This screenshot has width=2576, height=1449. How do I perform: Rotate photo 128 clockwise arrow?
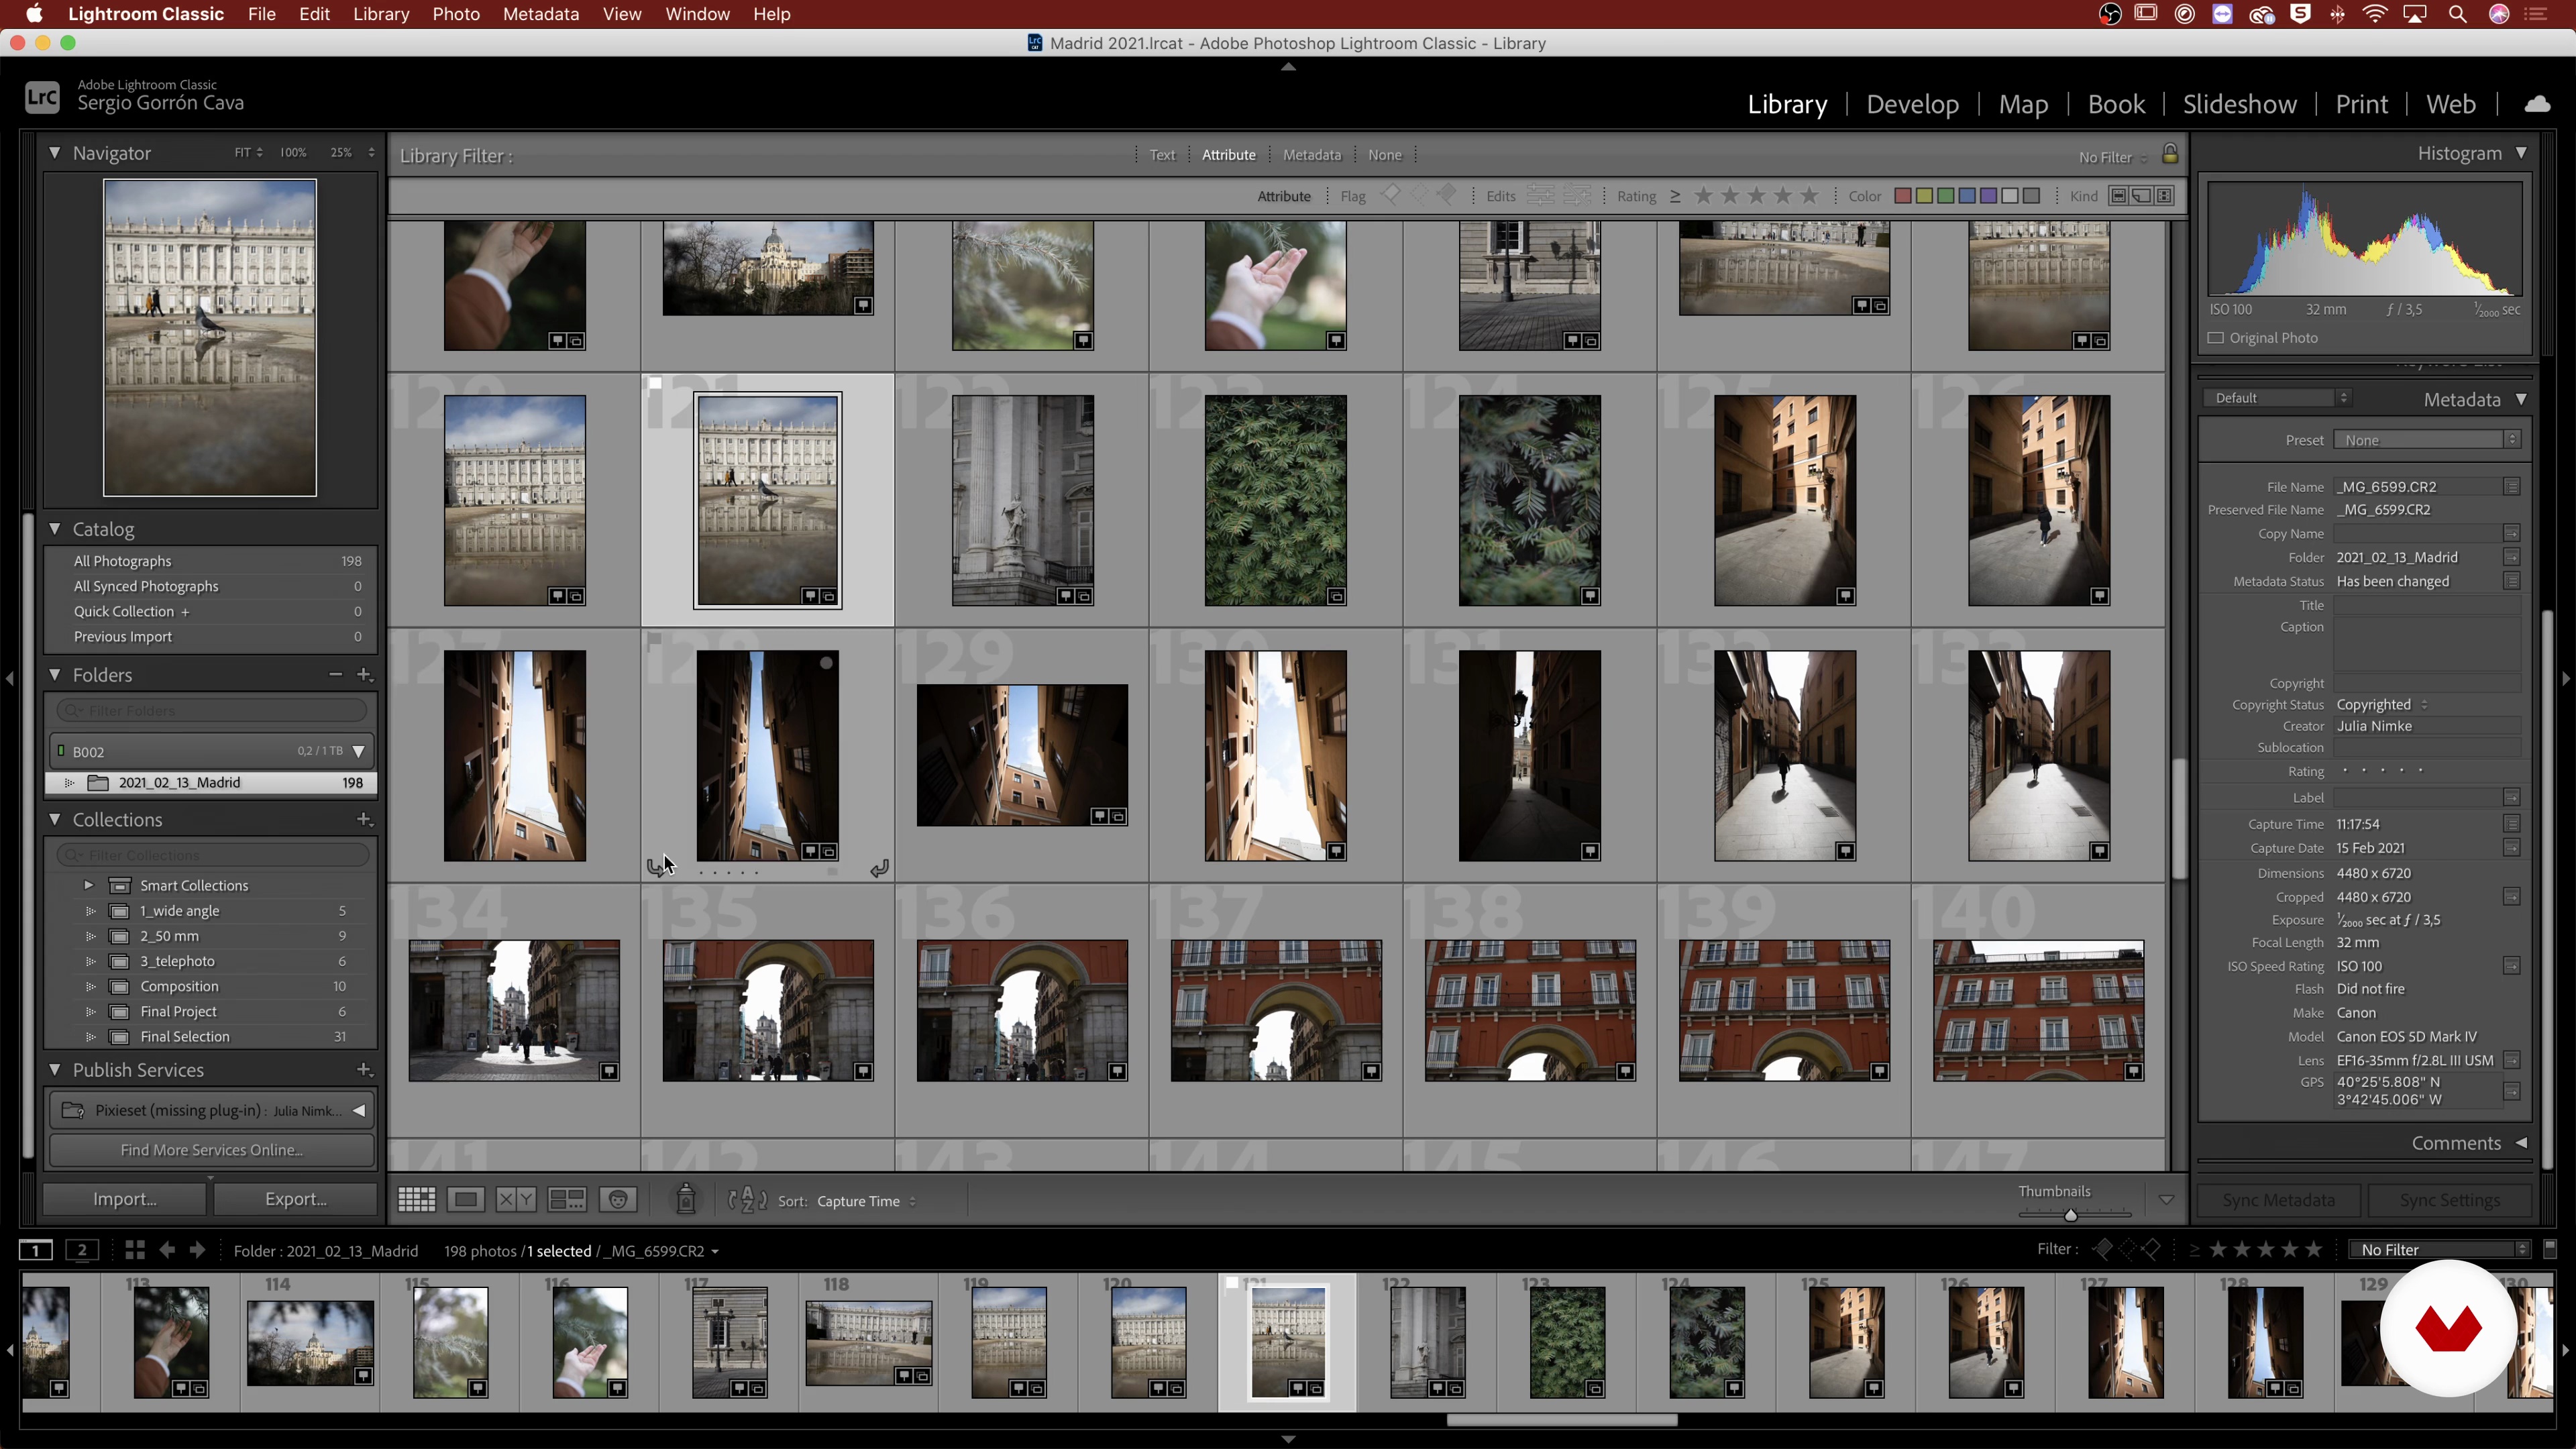click(x=879, y=869)
